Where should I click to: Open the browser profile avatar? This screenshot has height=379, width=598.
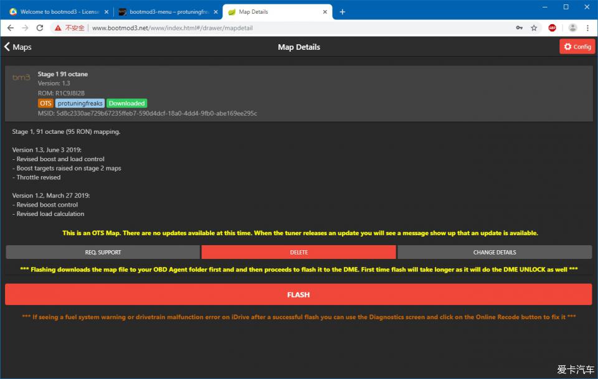pos(572,28)
